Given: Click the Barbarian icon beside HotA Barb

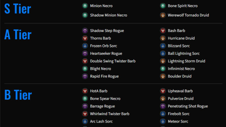Looking at the screenshot, I should [85, 91].
